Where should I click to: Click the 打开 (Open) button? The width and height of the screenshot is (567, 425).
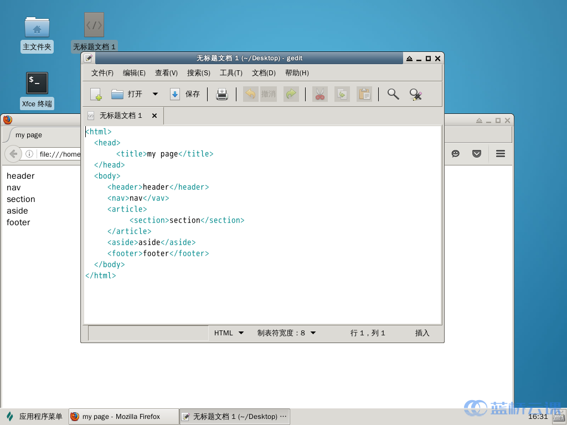click(x=127, y=94)
